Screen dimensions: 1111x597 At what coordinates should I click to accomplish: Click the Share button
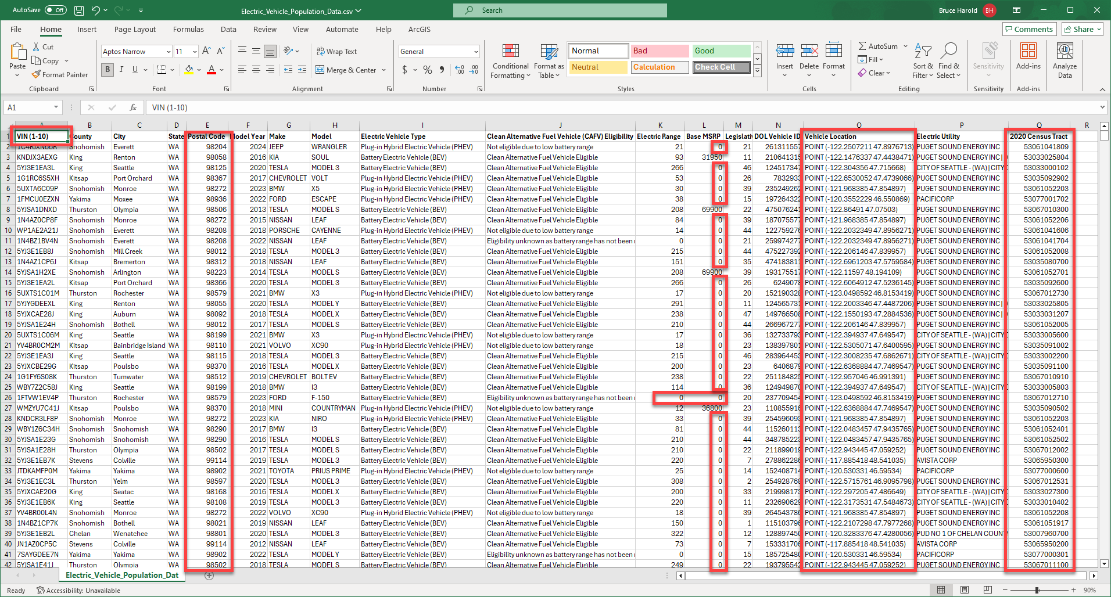tap(1082, 28)
